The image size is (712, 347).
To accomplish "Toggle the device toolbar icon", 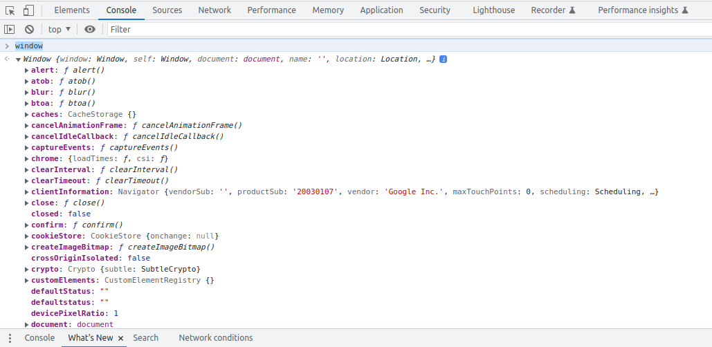I will (28, 10).
